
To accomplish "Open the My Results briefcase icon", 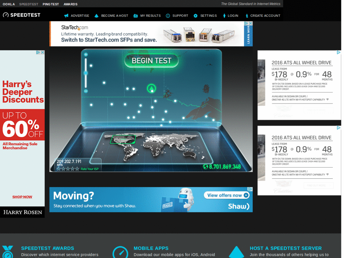I will [x=136, y=15].
